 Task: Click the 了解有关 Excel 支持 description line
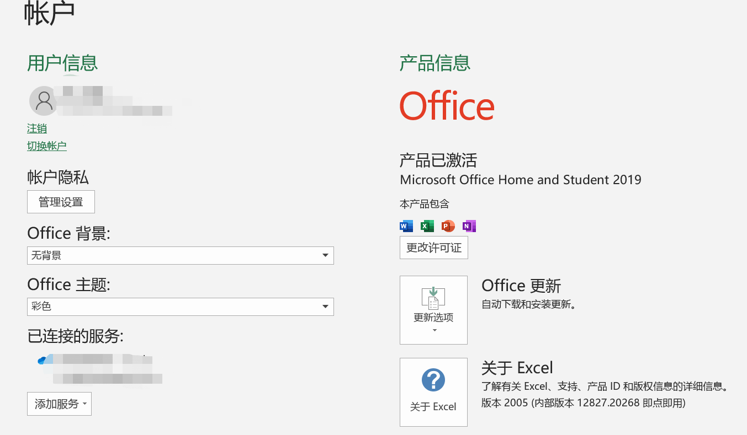click(x=605, y=386)
